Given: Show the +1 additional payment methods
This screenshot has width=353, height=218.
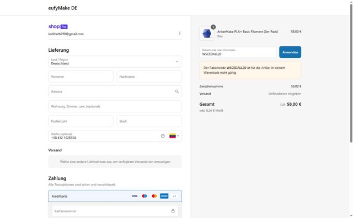Looking at the screenshot, I should click(x=174, y=196).
